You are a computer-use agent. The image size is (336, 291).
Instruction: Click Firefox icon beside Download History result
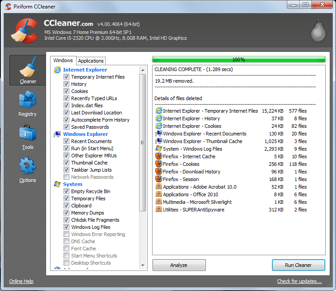[159, 171]
